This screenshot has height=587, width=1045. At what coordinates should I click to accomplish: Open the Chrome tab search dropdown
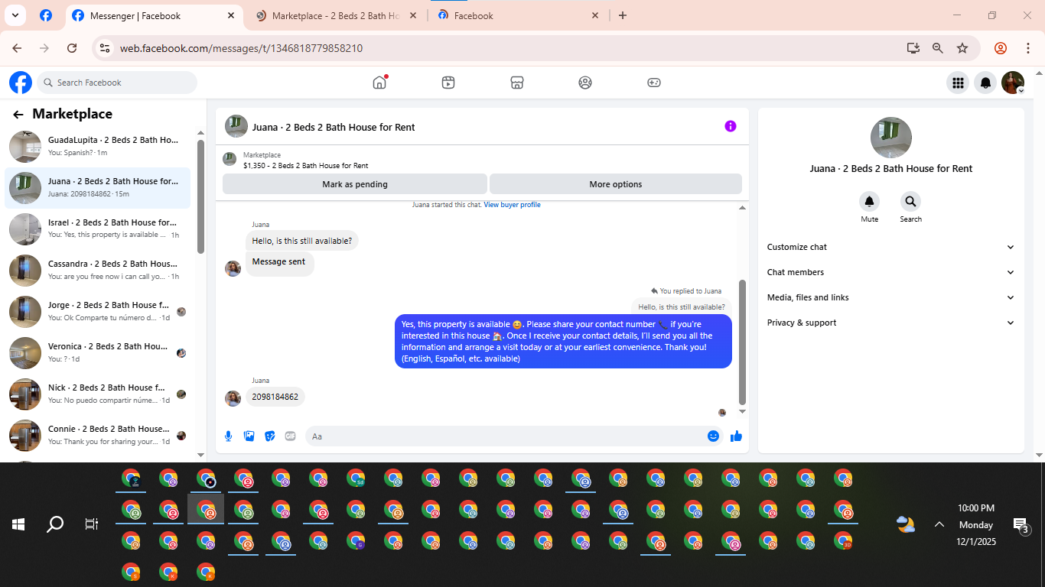coord(15,15)
